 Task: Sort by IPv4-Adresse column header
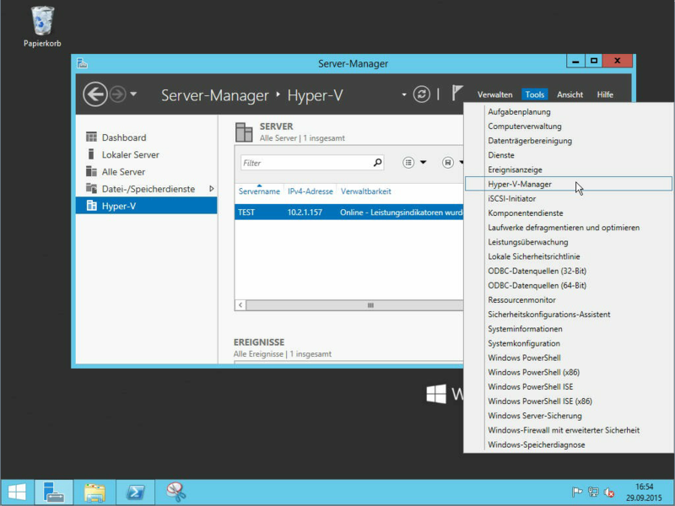point(310,191)
